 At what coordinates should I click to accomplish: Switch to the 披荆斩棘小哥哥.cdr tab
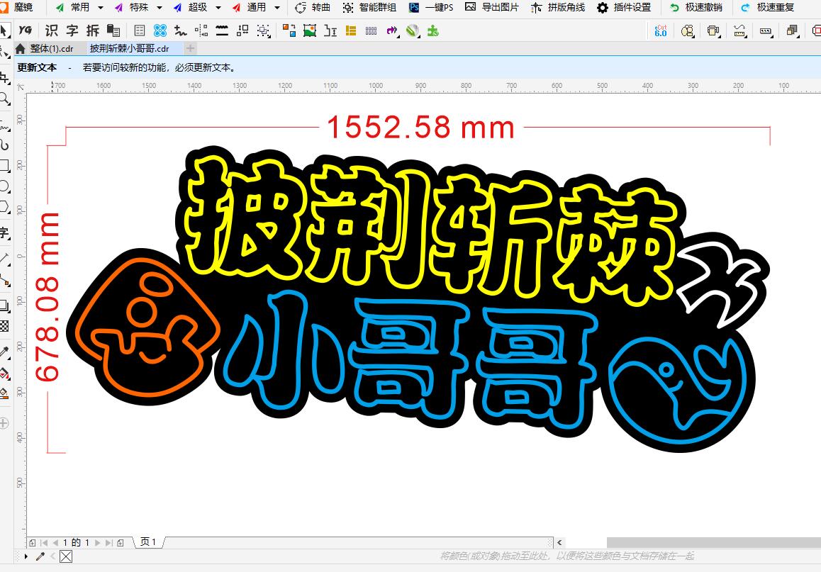coord(129,49)
